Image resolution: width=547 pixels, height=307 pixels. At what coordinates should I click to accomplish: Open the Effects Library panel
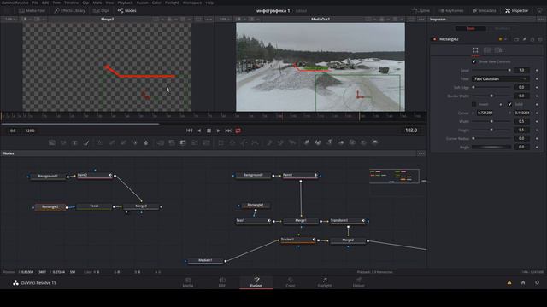tap(70, 11)
